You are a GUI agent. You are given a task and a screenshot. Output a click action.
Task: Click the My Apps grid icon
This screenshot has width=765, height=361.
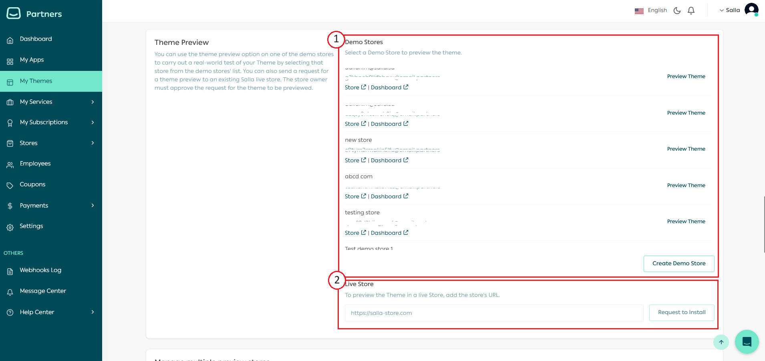[10, 61]
